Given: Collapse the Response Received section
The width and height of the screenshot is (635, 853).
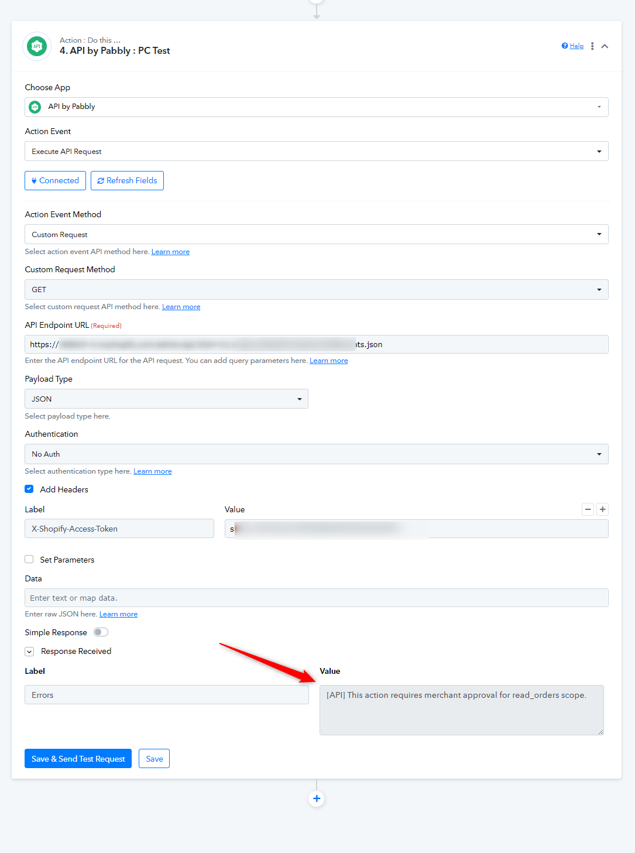Looking at the screenshot, I should click(29, 652).
